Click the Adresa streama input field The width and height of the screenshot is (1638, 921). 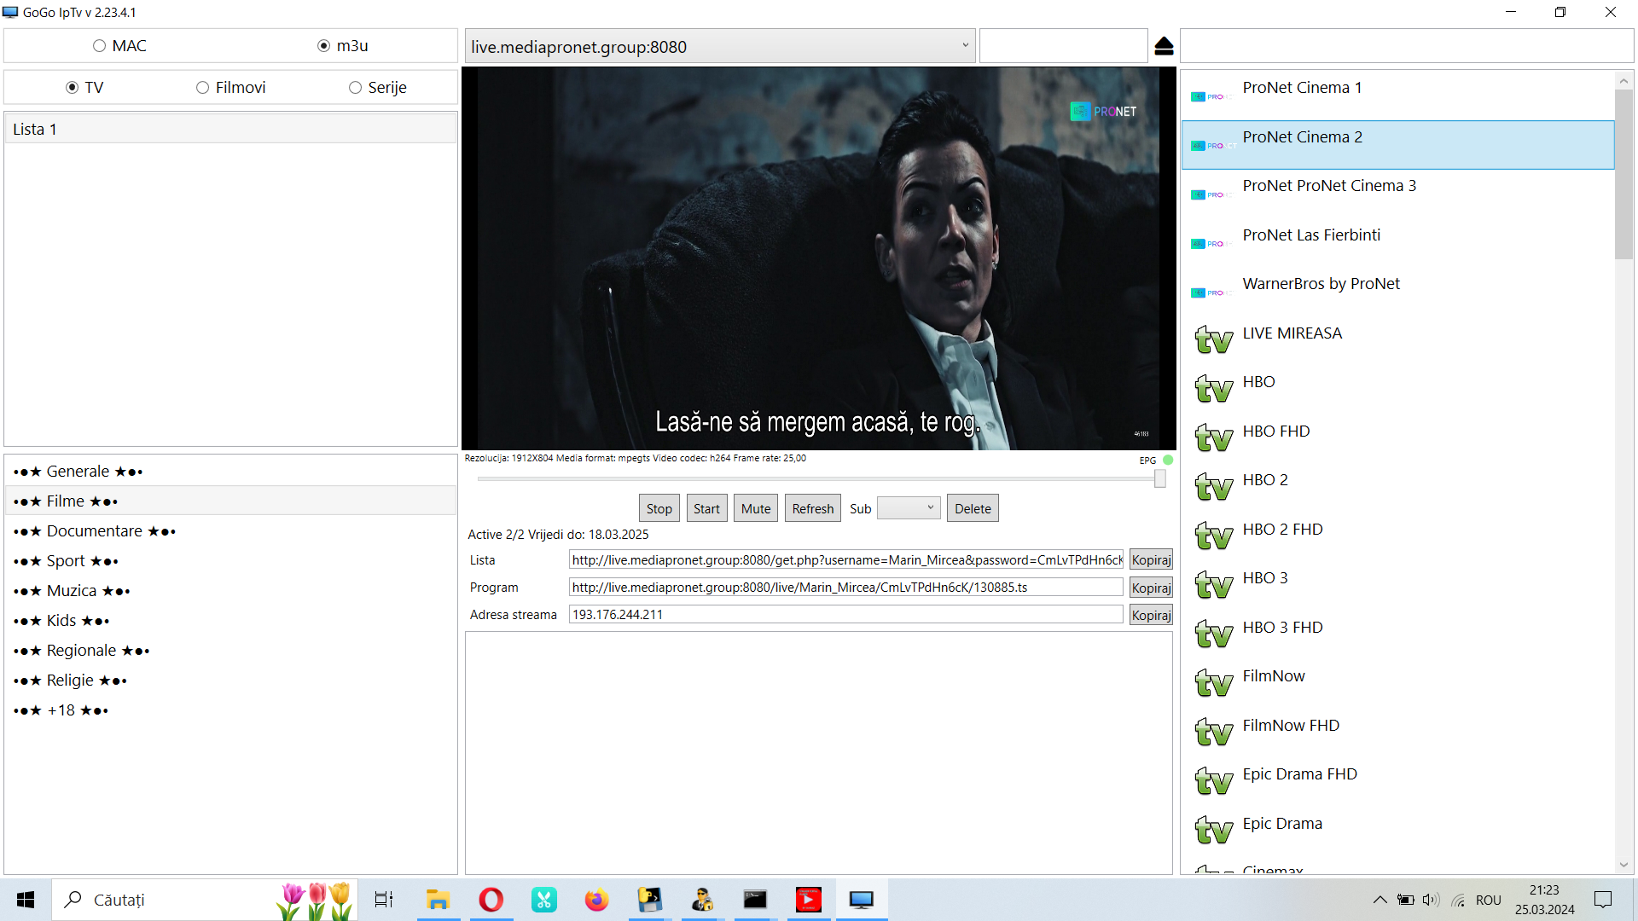point(845,615)
